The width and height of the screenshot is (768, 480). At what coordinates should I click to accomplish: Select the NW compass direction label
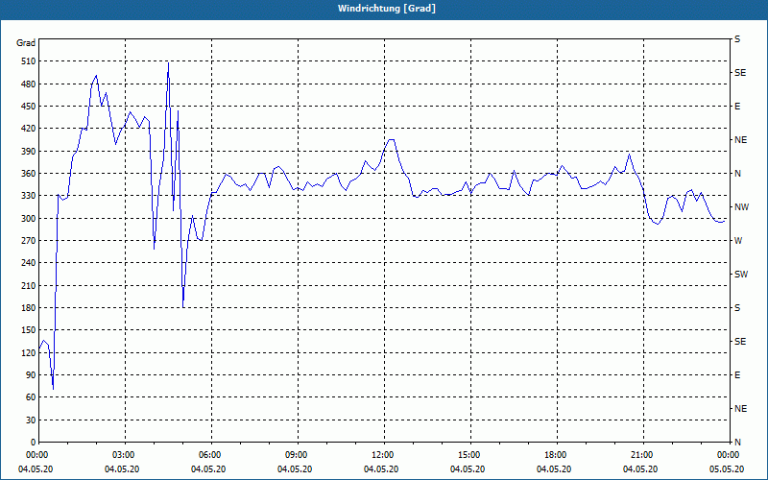pos(741,207)
